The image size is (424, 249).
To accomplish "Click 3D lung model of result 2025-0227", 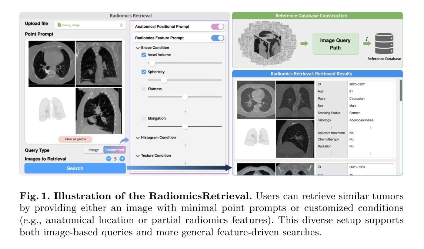I will pos(257,137).
